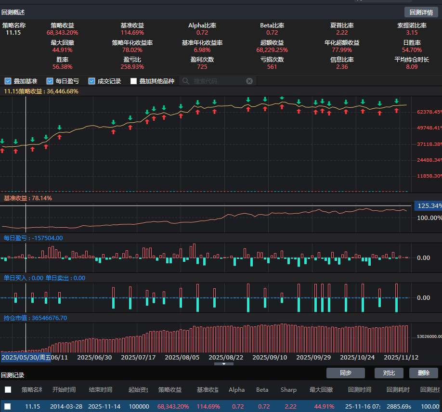Image resolution: width=442 pixels, height=412 pixels.
Task: Click the 对比 compare button
Action: (x=389, y=373)
